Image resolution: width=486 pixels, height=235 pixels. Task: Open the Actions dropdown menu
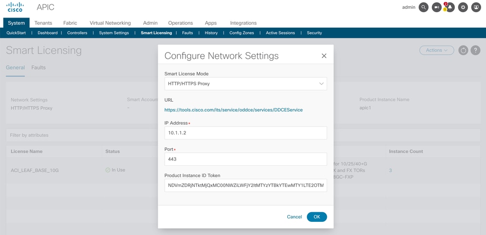coord(436,50)
